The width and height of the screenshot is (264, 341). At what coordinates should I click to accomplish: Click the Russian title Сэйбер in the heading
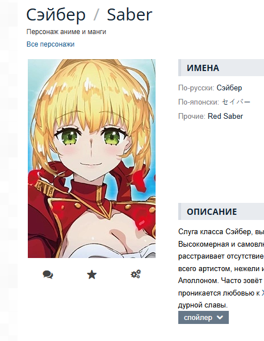[56, 15]
